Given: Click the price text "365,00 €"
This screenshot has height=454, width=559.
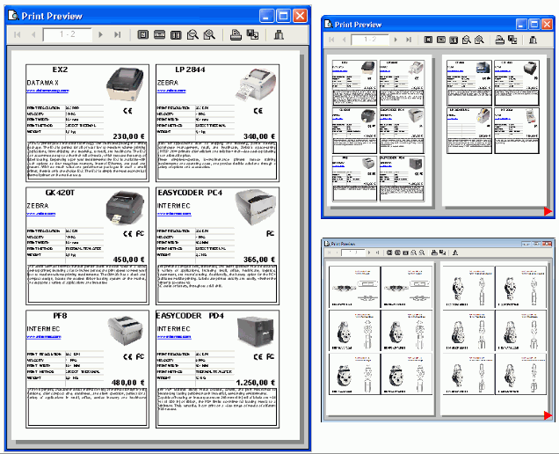Looking at the screenshot, I should coord(259,260).
